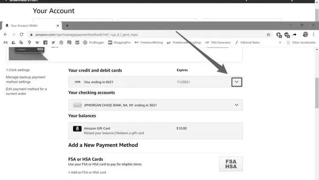Open the WordPress bookmark icon
The width and height of the screenshot is (319, 180).
[61, 43]
